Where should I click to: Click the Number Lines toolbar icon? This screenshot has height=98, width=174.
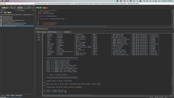click(22, 8)
